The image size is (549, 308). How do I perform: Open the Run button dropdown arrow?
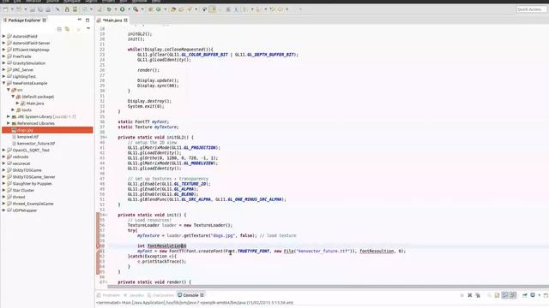129,9
